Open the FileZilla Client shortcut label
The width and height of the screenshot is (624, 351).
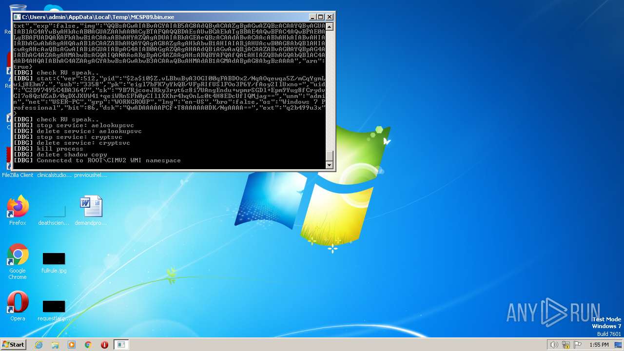click(18, 175)
